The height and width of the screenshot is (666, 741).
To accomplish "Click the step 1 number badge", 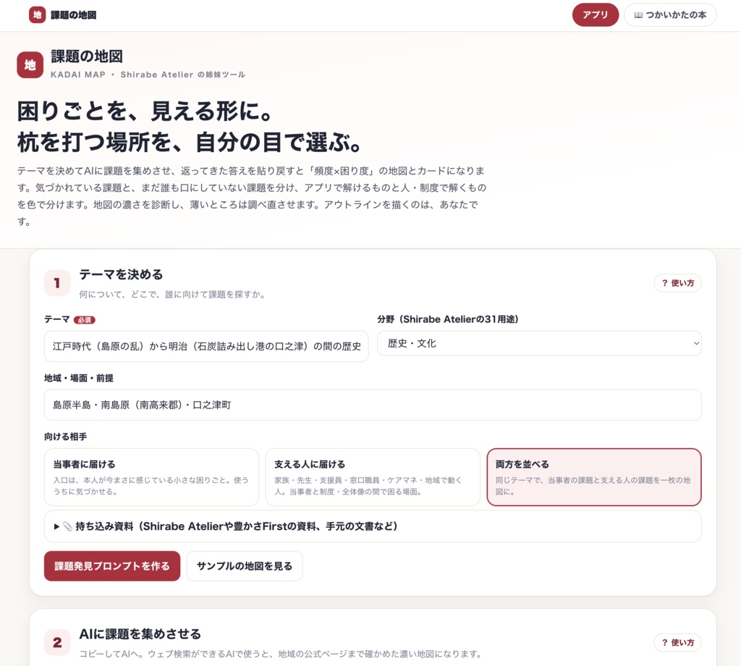I will click(57, 282).
